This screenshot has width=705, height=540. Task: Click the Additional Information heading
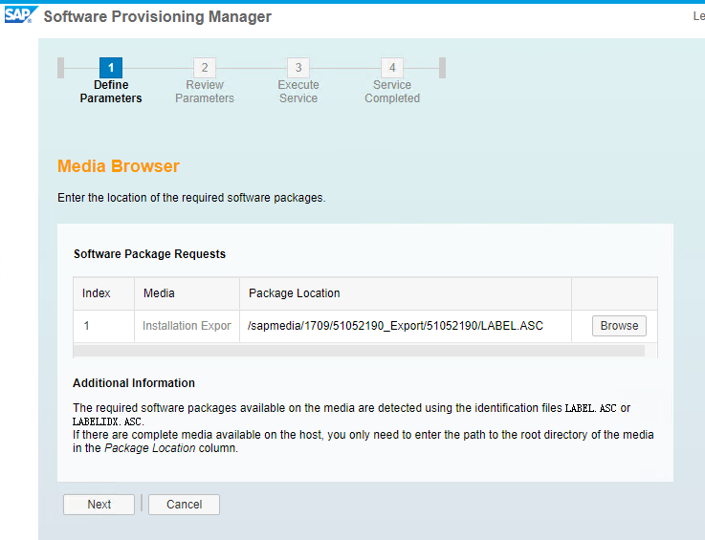(134, 382)
